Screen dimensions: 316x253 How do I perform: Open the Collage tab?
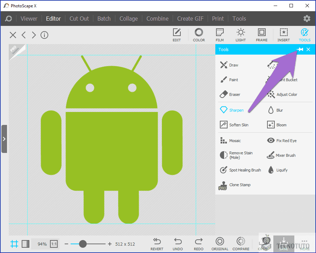(x=129, y=19)
